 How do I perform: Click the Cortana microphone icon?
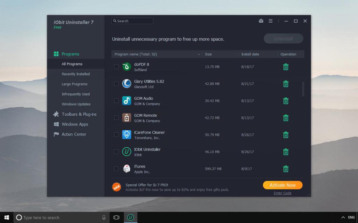click(104, 217)
